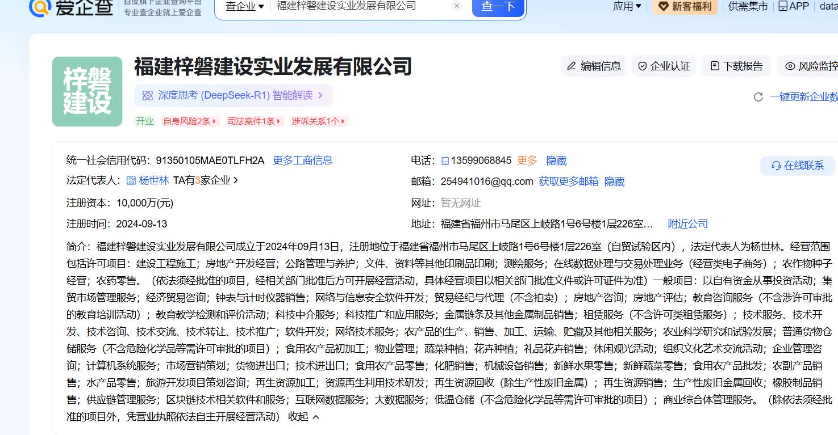Open the 查企业 search type dropdown
Viewport: 838px width, 435px height.
click(x=245, y=6)
